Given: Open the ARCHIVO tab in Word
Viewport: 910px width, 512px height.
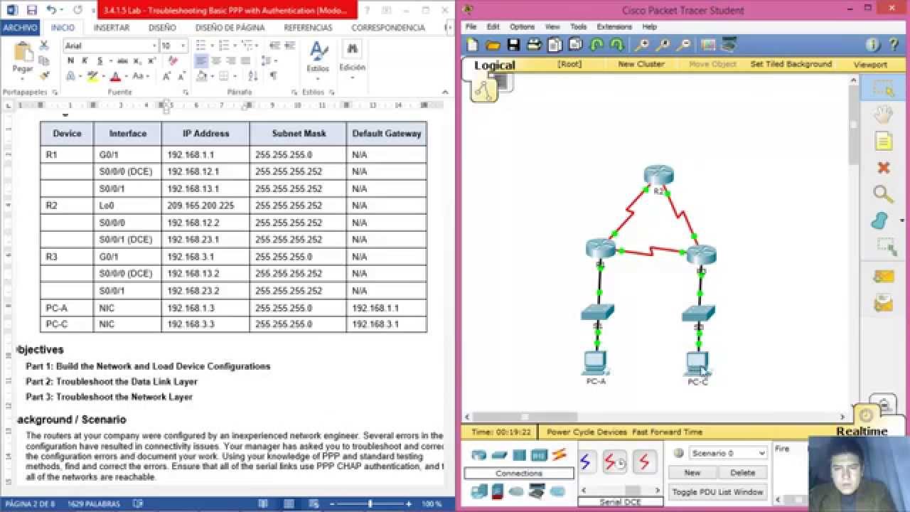Looking at the screenshot, I should click(20, 28).
